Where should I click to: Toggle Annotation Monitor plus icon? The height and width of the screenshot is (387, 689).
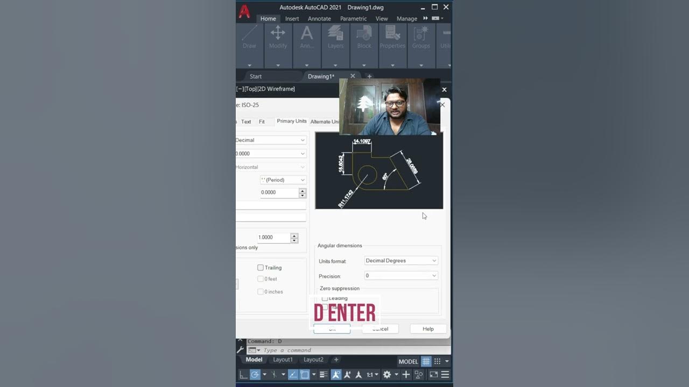tap(406, 375)
